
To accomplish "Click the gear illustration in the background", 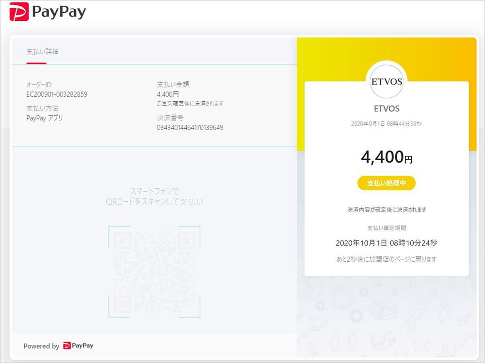I will (356, 316).
